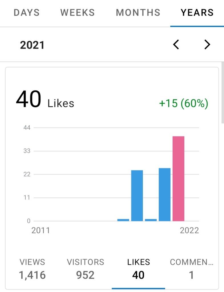Click the blue bar left of pink bar
Viewport: 224px width, 292px height.
click(x=165, y=194)
